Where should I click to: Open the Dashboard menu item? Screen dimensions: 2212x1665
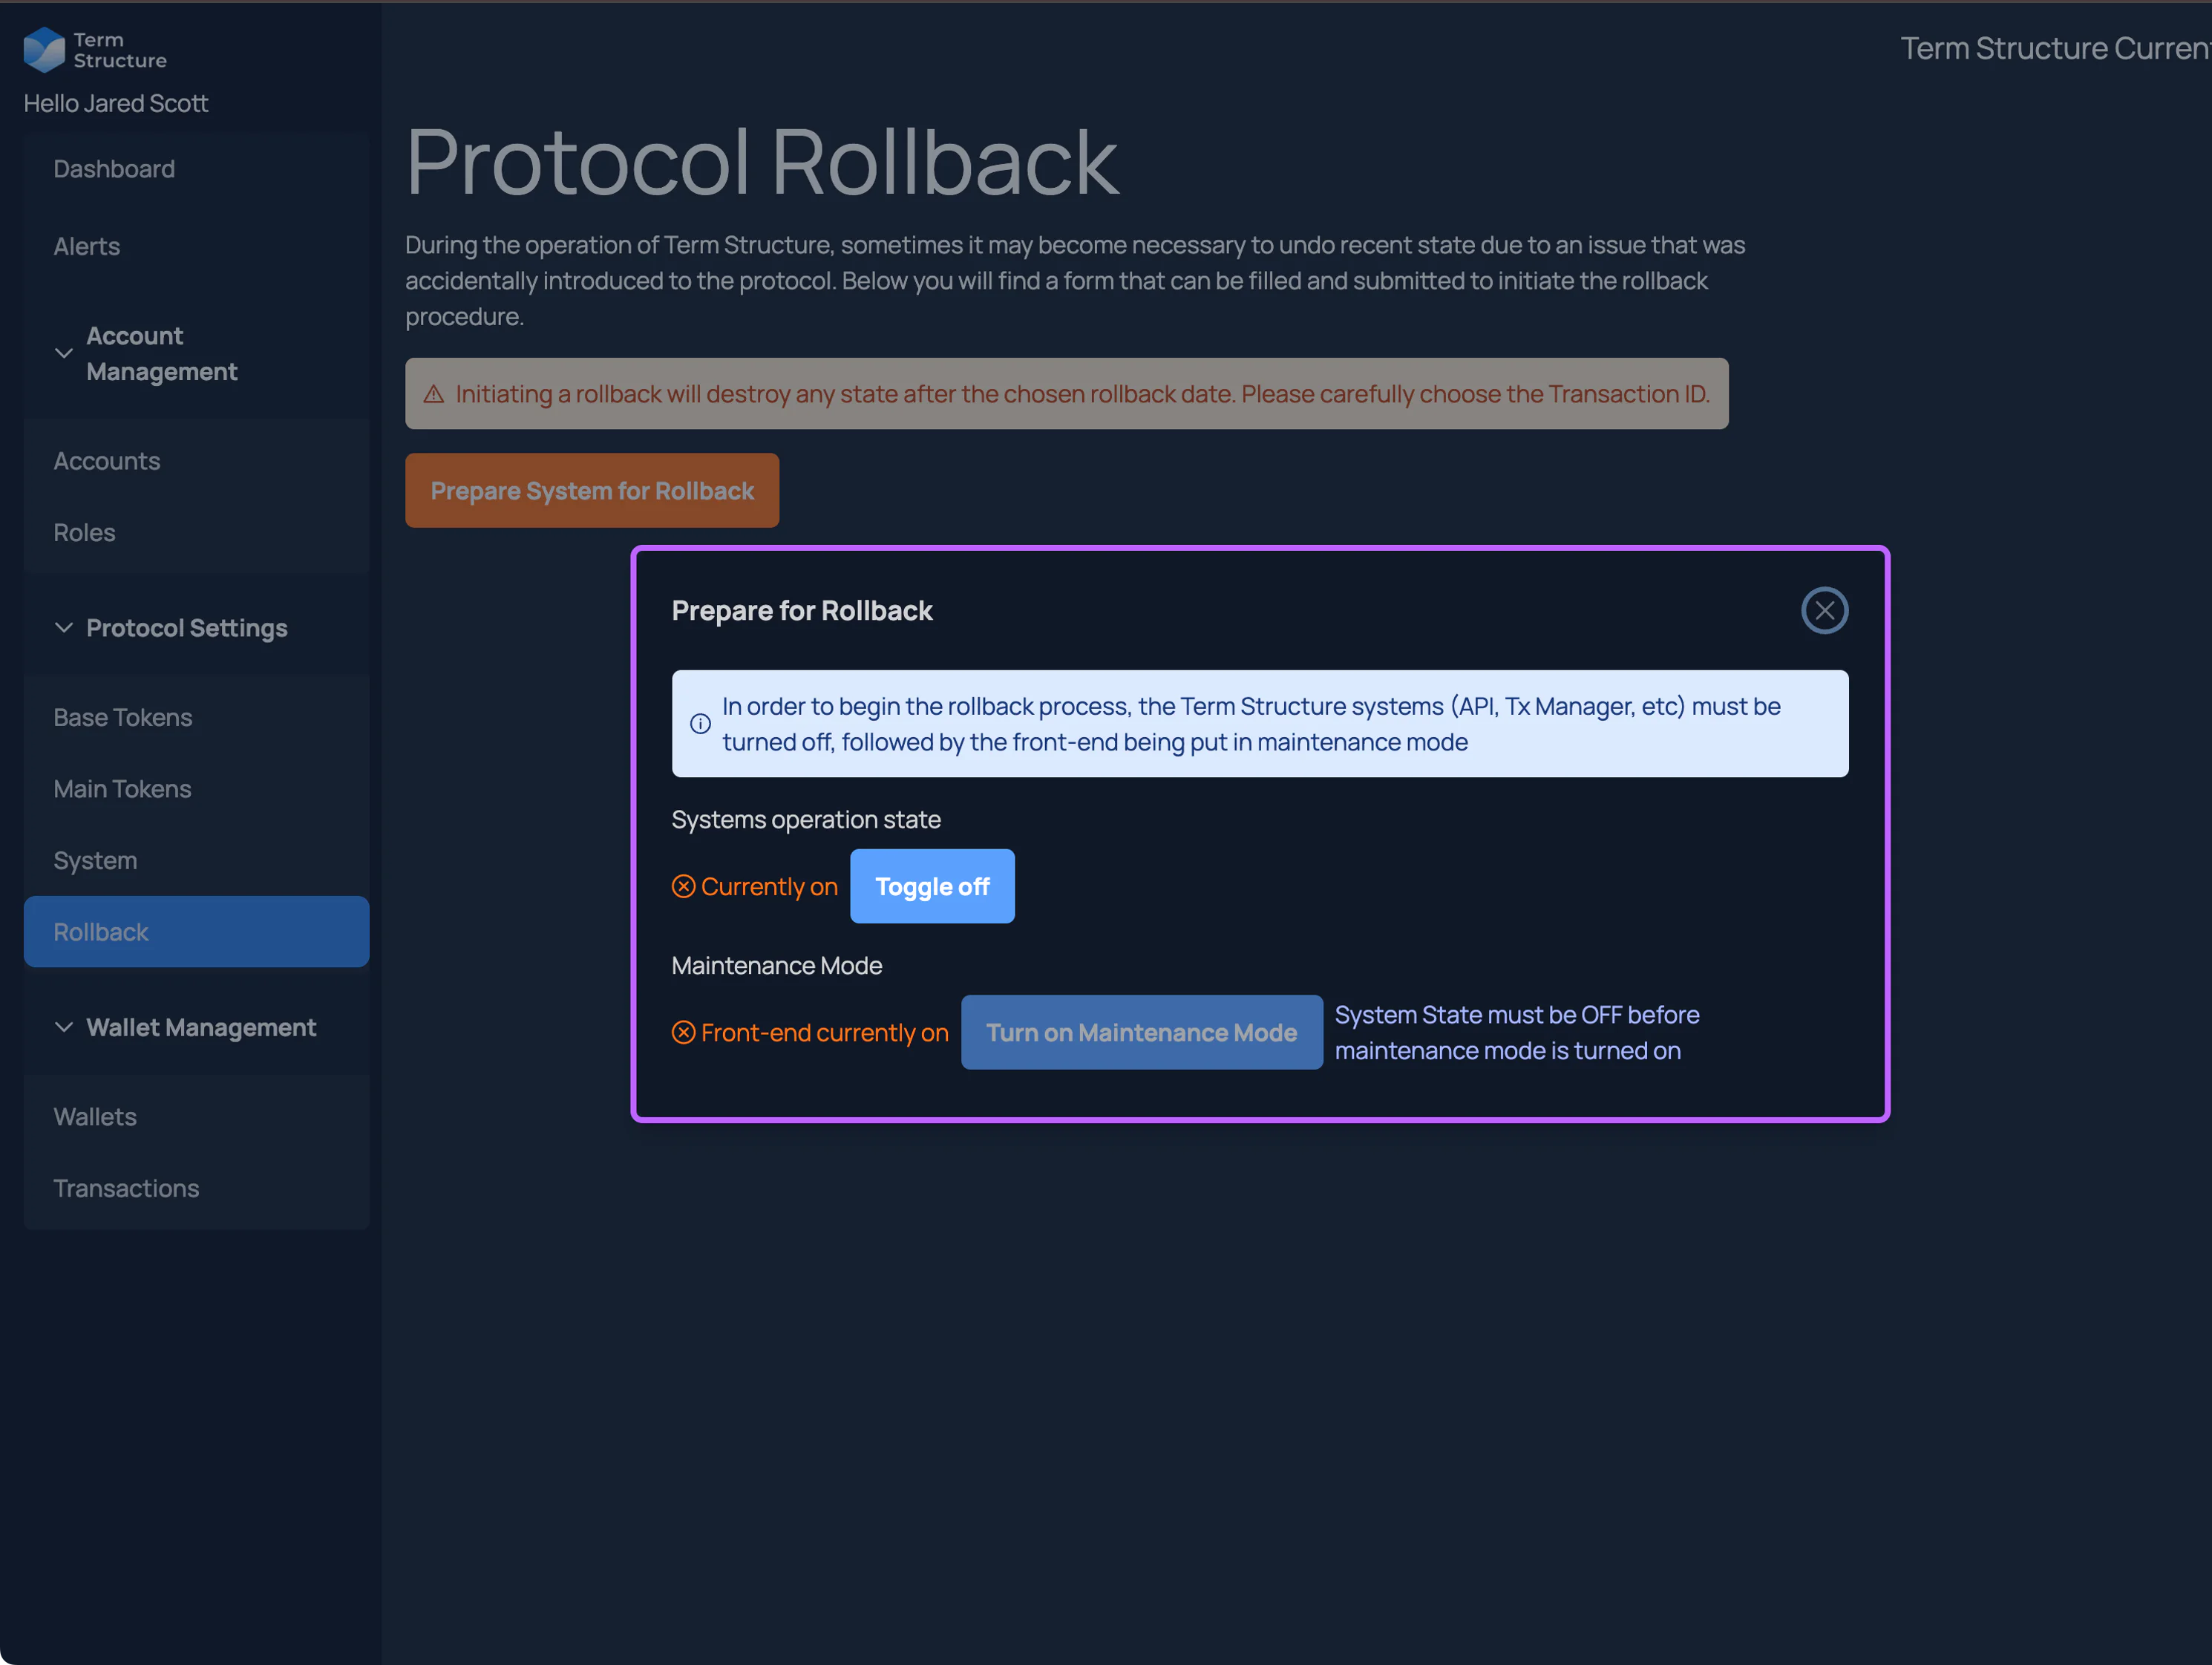pyautogui.click(x=196, y=169)
